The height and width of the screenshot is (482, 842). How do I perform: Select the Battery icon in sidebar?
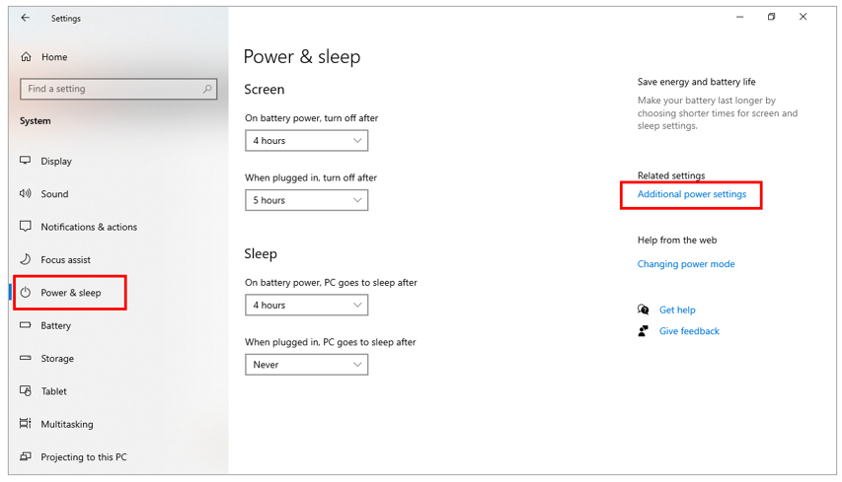pos(26,325)
